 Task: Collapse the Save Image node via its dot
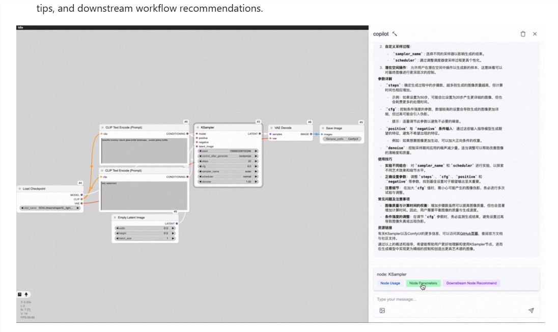pyautogui.click(x=323, y=128)
